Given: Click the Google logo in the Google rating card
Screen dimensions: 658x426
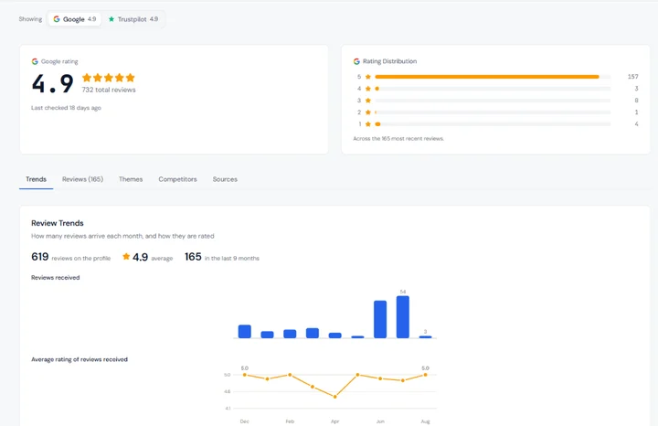Looking at the screenshot, I should pyautogui.click(x=35, y=61).
